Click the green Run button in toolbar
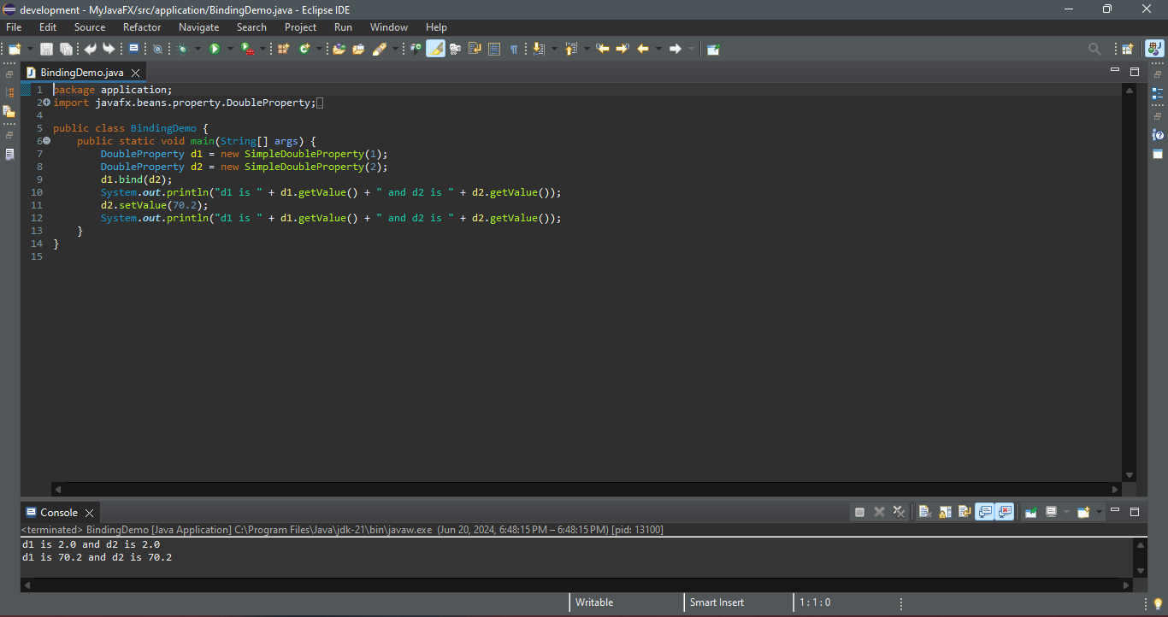1168x617 pixels. click(x=215, y=50)
